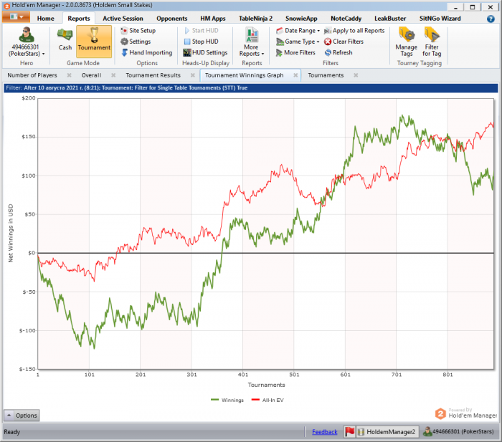The image size is (502, 442).
Task: Open the LeakBuster tab
Action: click(390, 19)
